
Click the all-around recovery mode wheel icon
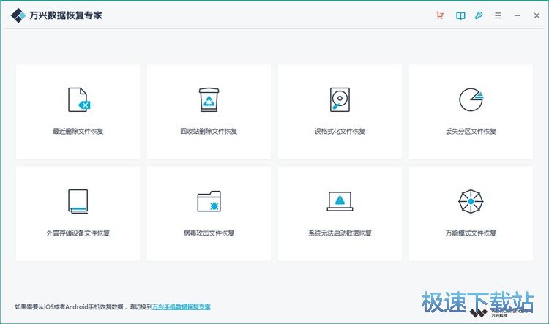pos(471,201)
